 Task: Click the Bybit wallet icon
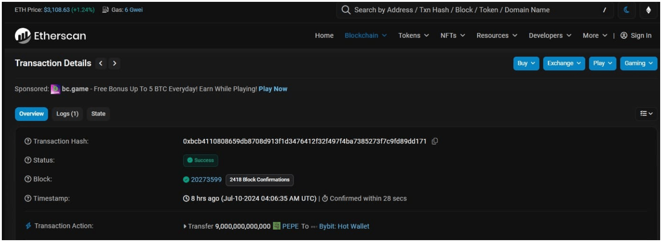[314, 226]
